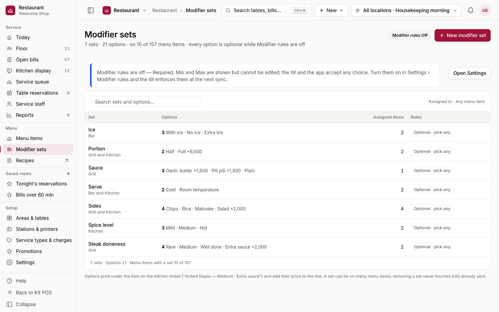Screen dimensions: 499x312
Task: Toggle the sidebar panel icon
Action: coord(91,11)
